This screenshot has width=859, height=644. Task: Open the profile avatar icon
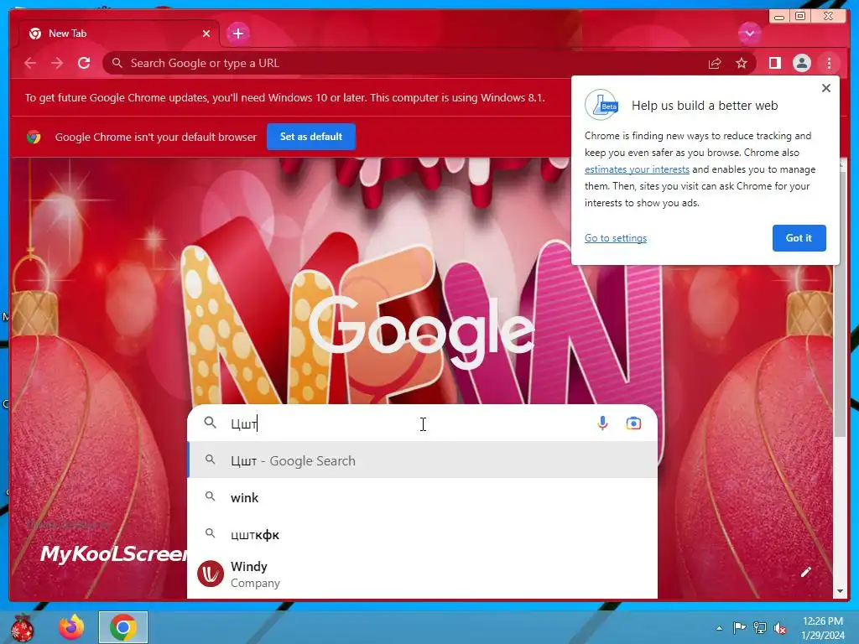click(801, 63)
